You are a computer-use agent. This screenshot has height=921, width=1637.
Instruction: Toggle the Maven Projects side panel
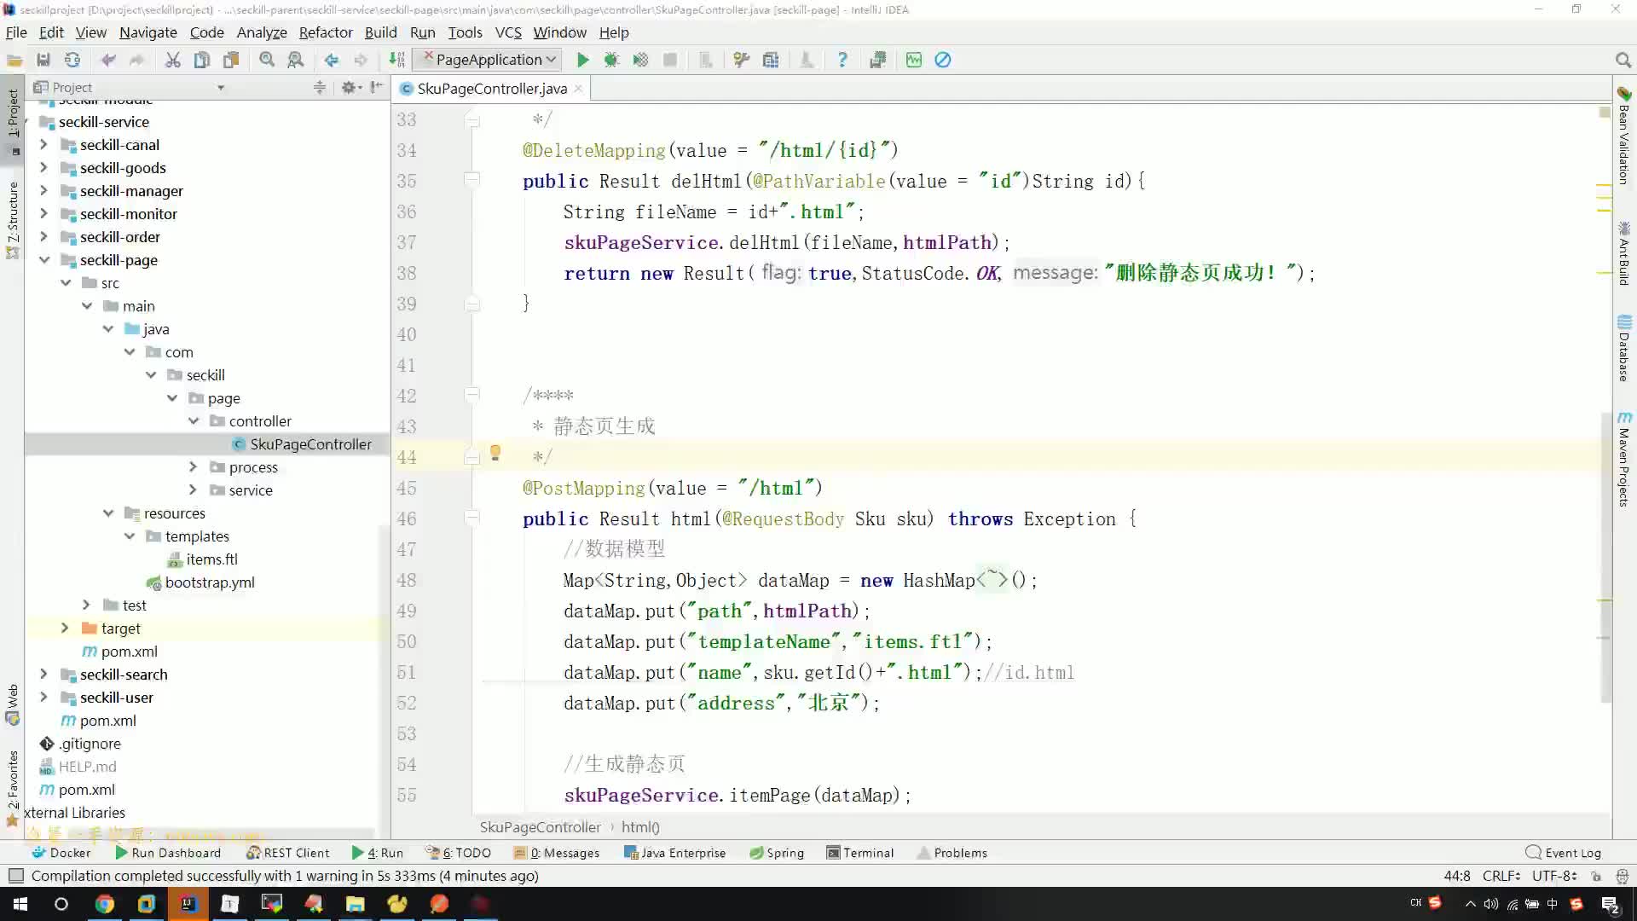tap(1624, 459)
